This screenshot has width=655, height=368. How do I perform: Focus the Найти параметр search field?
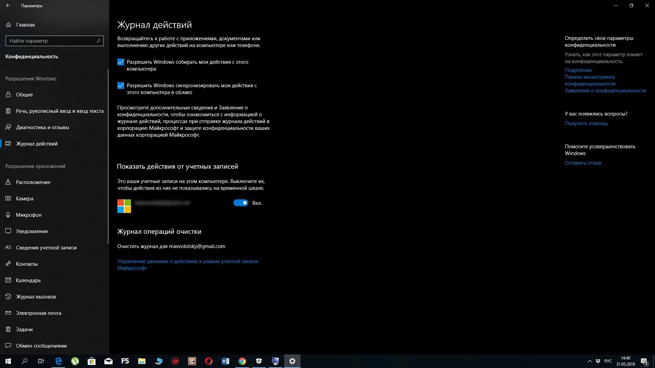pos(51,41)
